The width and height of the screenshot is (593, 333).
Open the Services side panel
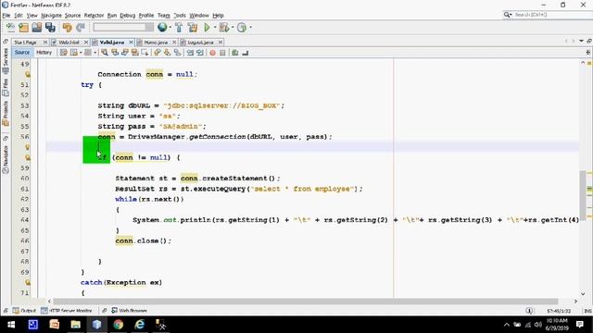click(6, 60)
